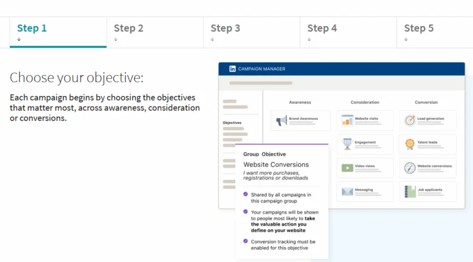Expand the Step 2 down arrow
Image resolution: width=473 pixels, height=262 pixels.
pyautogui.click(x=116, y=40)
